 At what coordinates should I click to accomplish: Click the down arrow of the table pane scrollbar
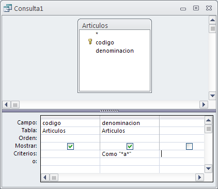(212, 96)
